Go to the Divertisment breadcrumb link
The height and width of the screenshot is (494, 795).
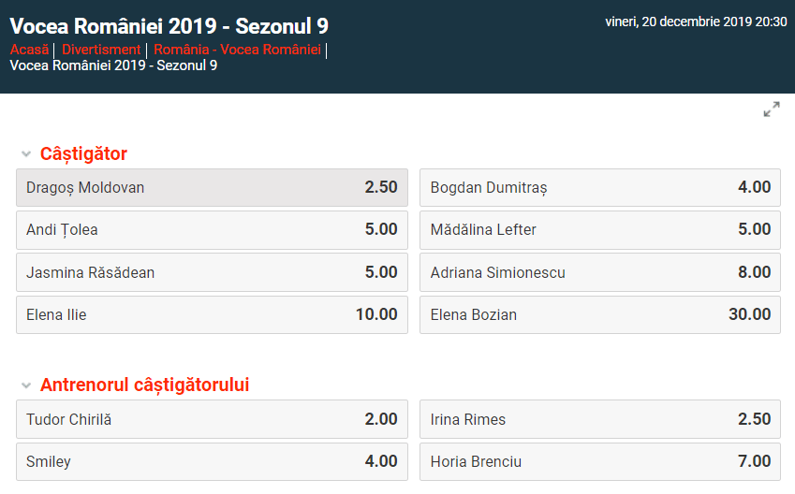(101, 50)
